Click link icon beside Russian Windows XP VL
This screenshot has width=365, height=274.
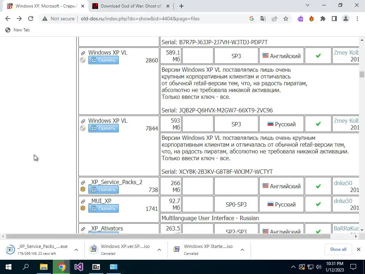[x=83, y=121]
